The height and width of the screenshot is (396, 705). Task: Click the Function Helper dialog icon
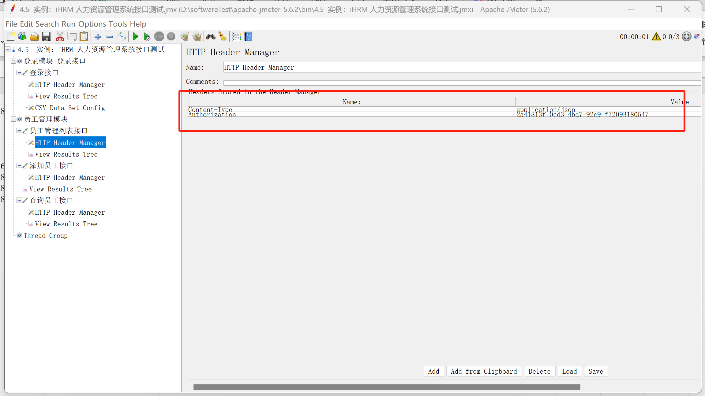coord(236,37)
